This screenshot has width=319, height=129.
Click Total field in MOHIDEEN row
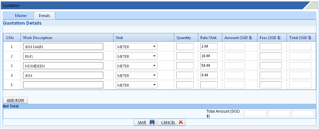pos(300,66)
